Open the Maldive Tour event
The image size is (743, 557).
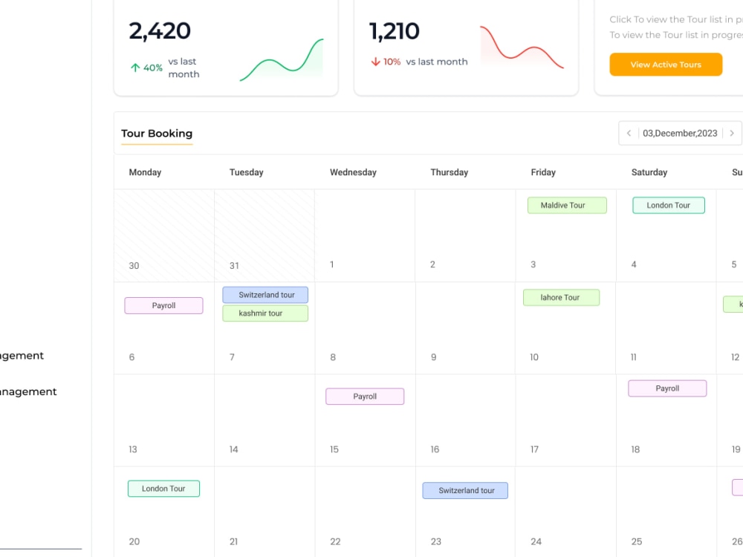coord(567,205)
